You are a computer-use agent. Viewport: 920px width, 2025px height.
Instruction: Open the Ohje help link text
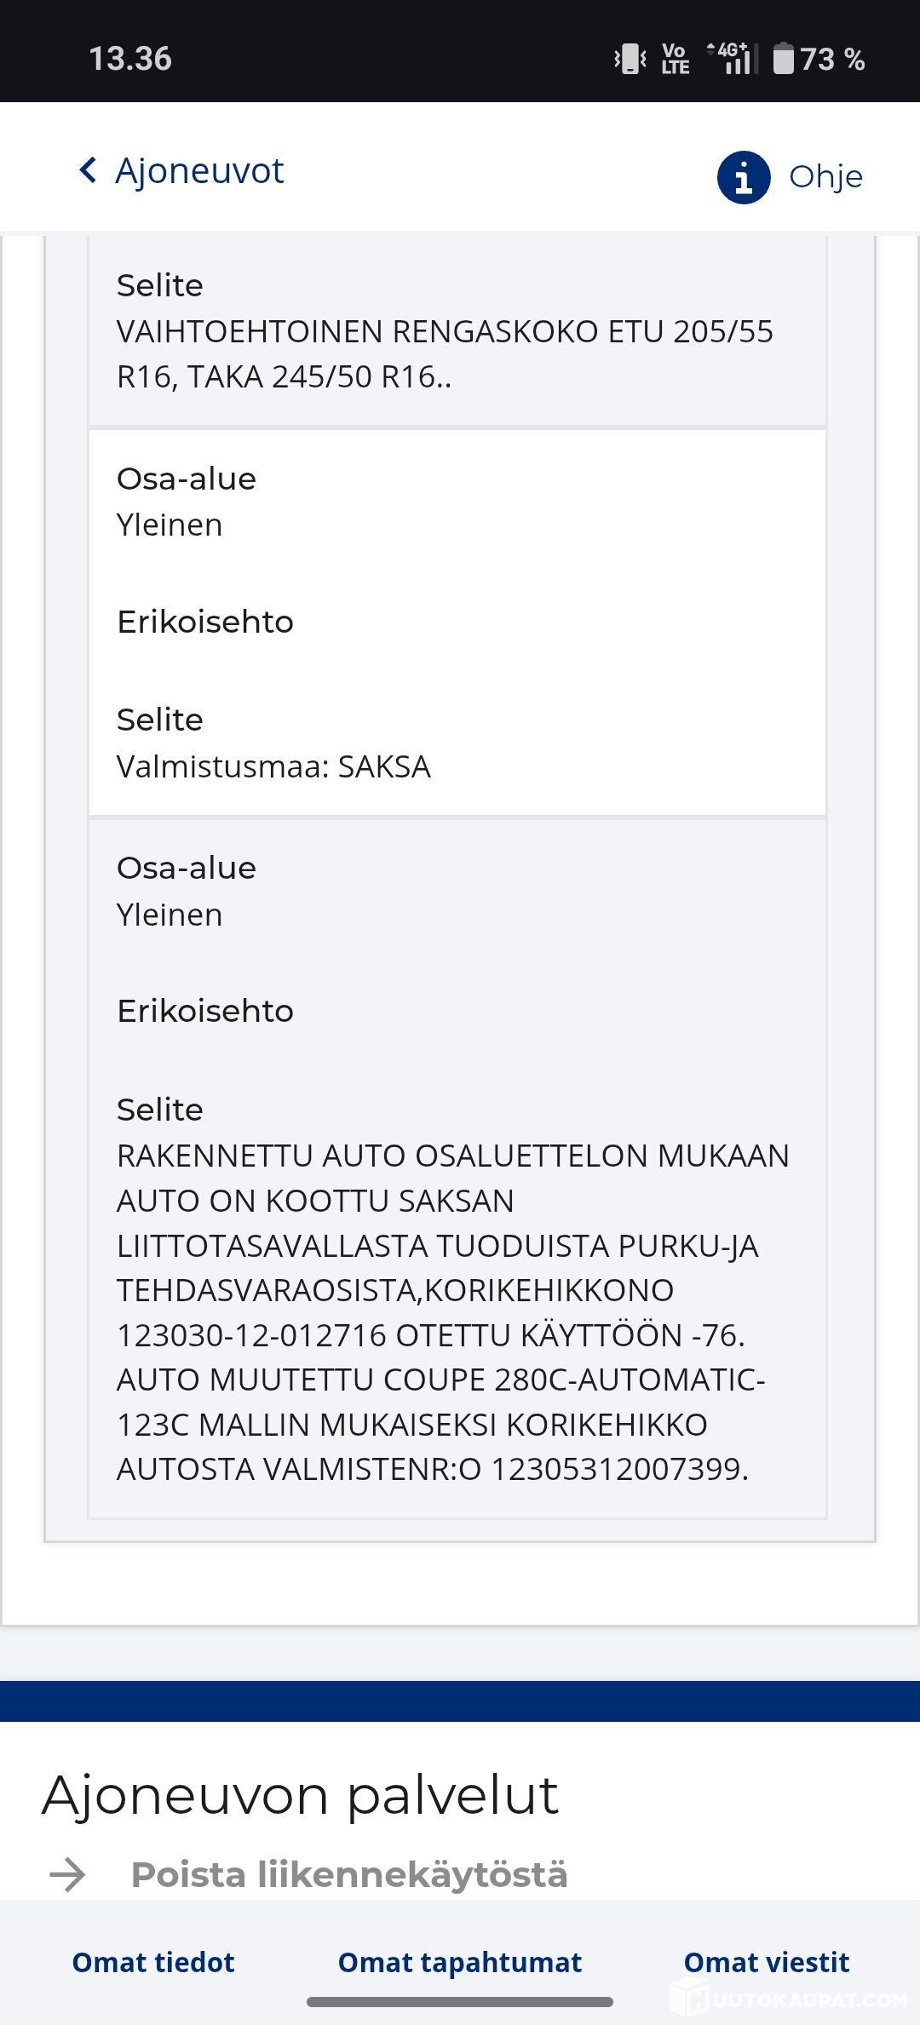pyautogui.click(x=825, y=177)
